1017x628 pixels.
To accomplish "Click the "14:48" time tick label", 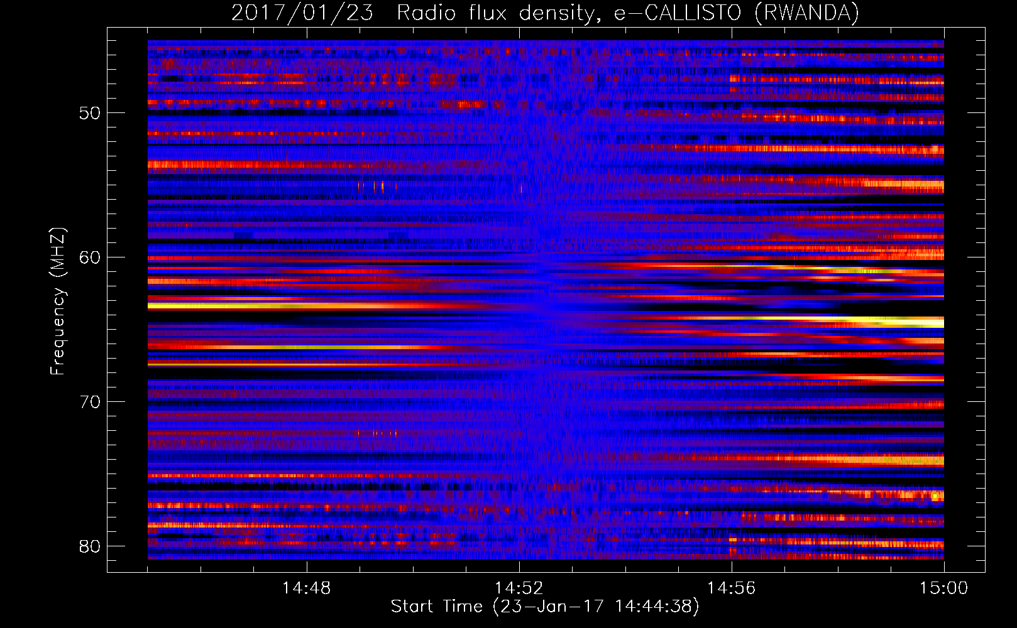I will (306, 588).
